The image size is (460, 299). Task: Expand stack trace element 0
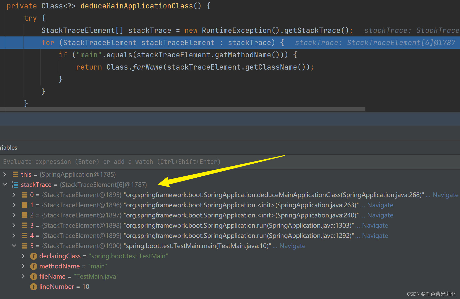point(14,195)
